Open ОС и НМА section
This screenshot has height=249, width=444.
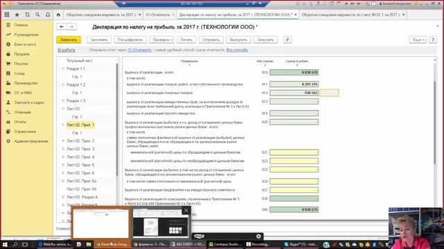pyautogui.click(x=23, y=93)
